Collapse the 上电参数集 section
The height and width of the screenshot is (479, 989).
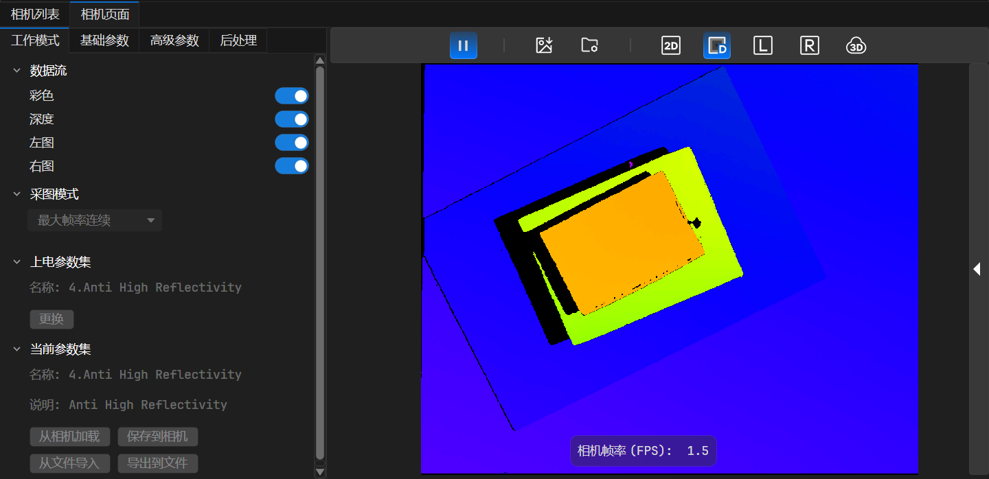[x=17, y=262]
